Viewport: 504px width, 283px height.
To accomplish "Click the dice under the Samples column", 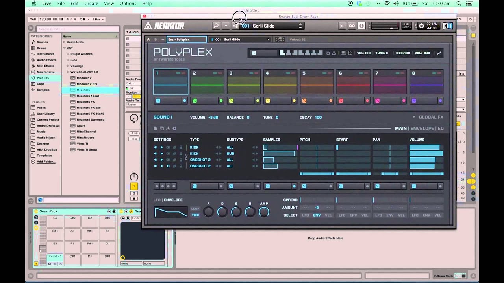I will (268, 186).
